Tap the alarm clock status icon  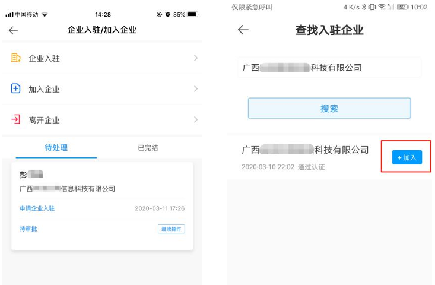tap(168, 14)
